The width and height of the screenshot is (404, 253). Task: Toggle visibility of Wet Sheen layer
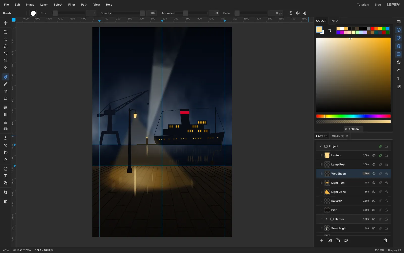(374, 174)
